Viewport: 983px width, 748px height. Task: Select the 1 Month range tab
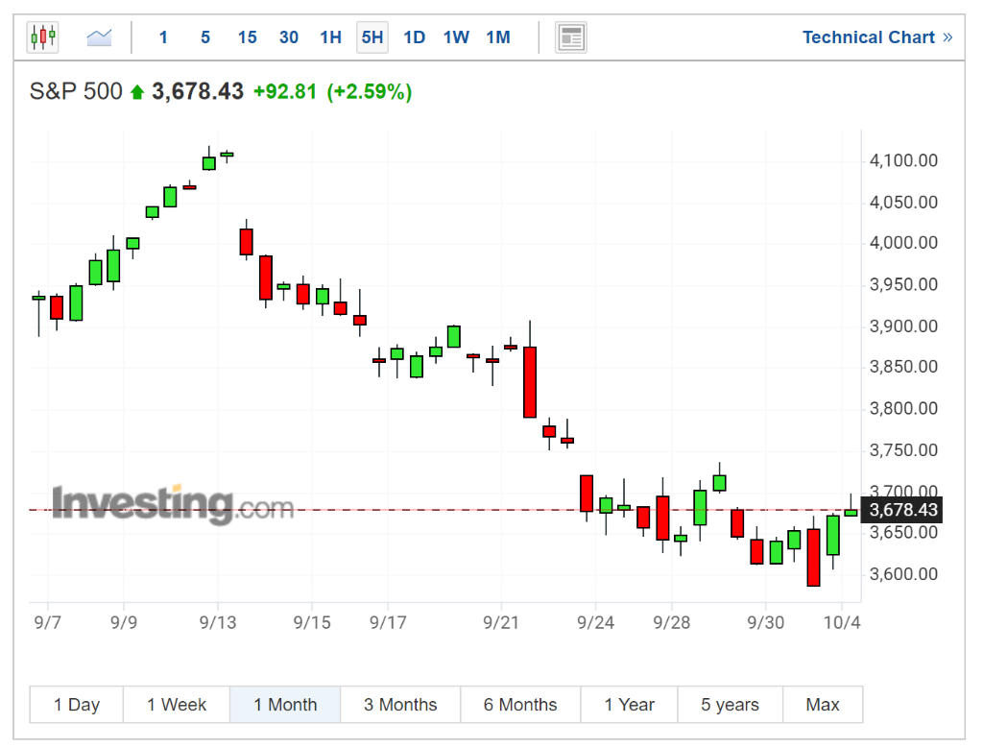coord(285,705)
